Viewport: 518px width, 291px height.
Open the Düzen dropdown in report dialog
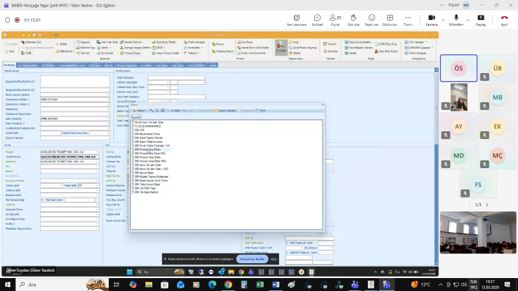pyautogui.click(x=142, y=111)
